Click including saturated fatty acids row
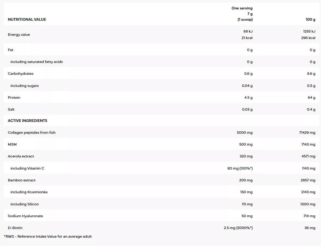Screen dimensions: 321x246 161,62
